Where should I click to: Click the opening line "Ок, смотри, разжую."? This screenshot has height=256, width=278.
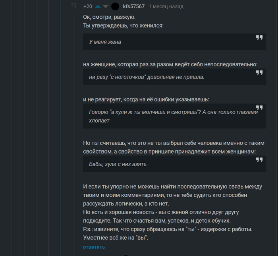pyautogui.click(x=109, y=17)
